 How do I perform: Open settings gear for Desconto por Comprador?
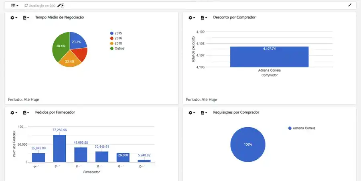tap(191, 18)
